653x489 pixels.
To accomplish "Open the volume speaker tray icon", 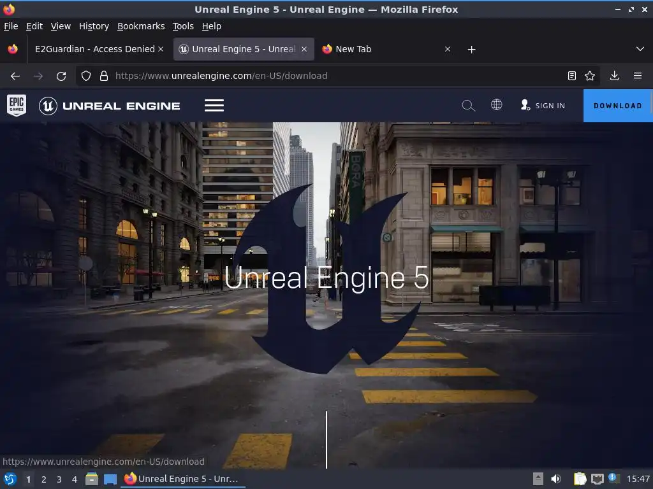I will click(x=556, y=479).
